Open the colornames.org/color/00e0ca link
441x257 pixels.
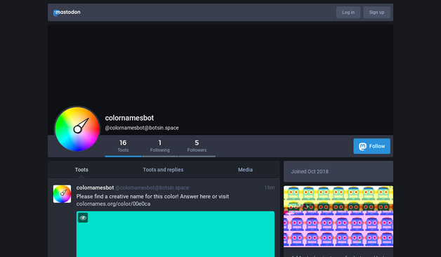pos(113,204)
